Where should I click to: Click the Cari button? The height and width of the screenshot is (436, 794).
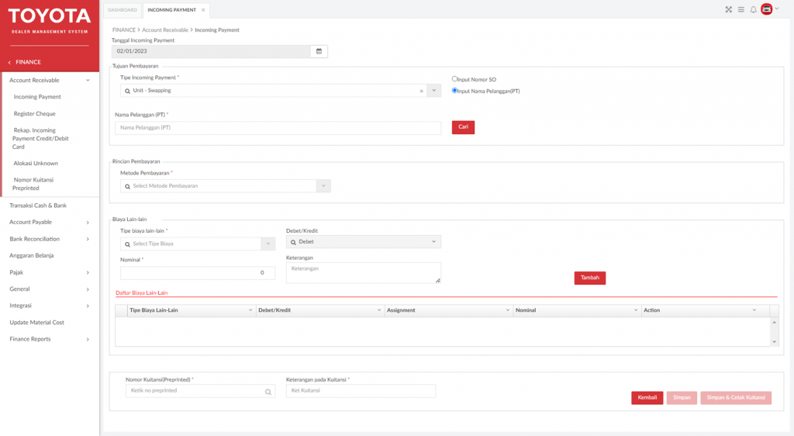click(464, 127)
